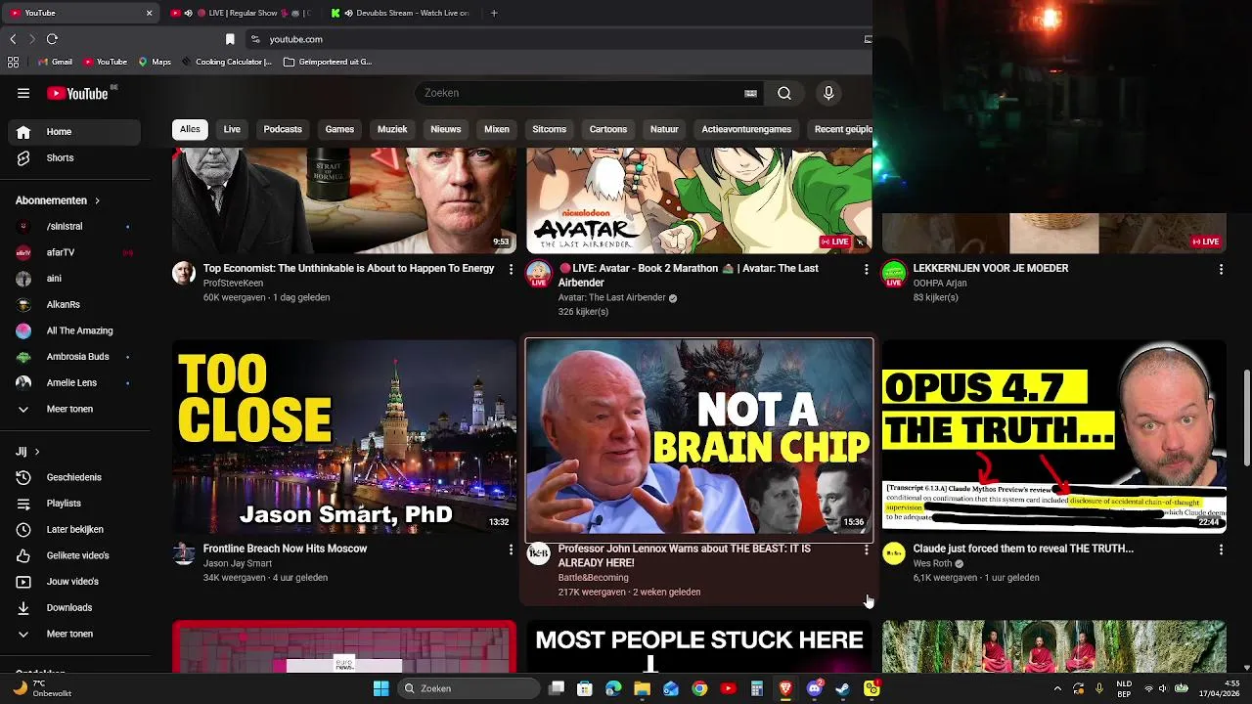Select the Alles filter chip
The image size is (1252, 704).
190,129
